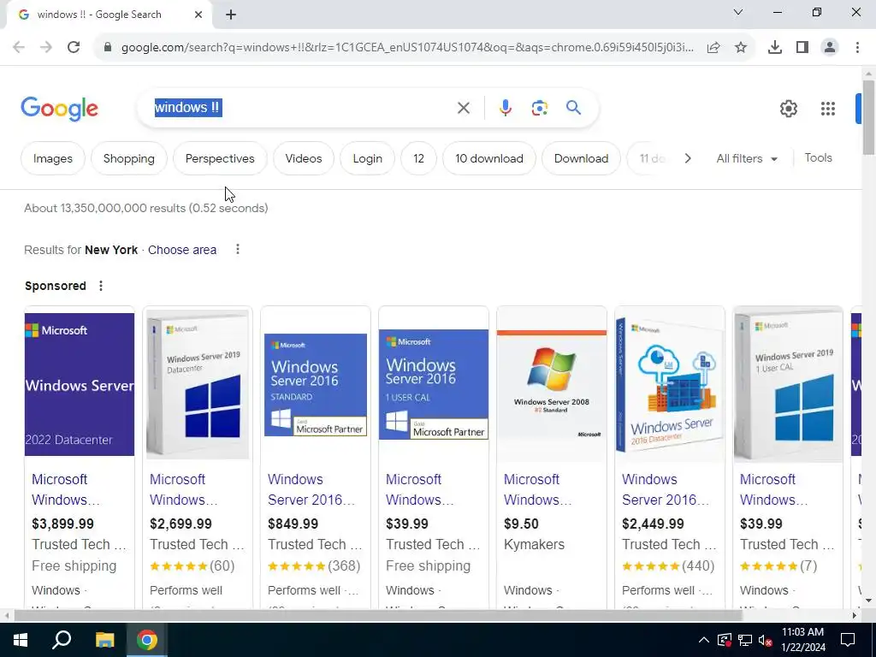This screenshot has height=657, width=876.
Task: Select the '12' filter chip
Action: (x=418, y=158)
